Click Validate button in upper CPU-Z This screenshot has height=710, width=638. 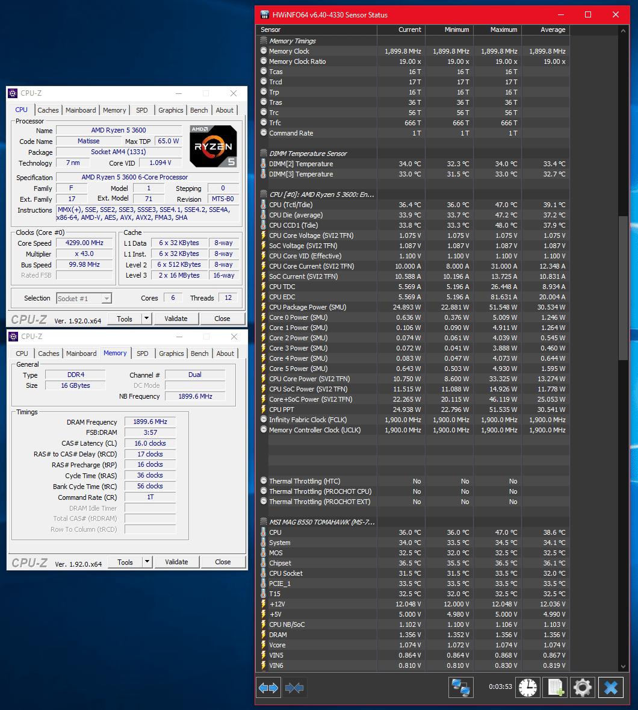coord(176,319)
